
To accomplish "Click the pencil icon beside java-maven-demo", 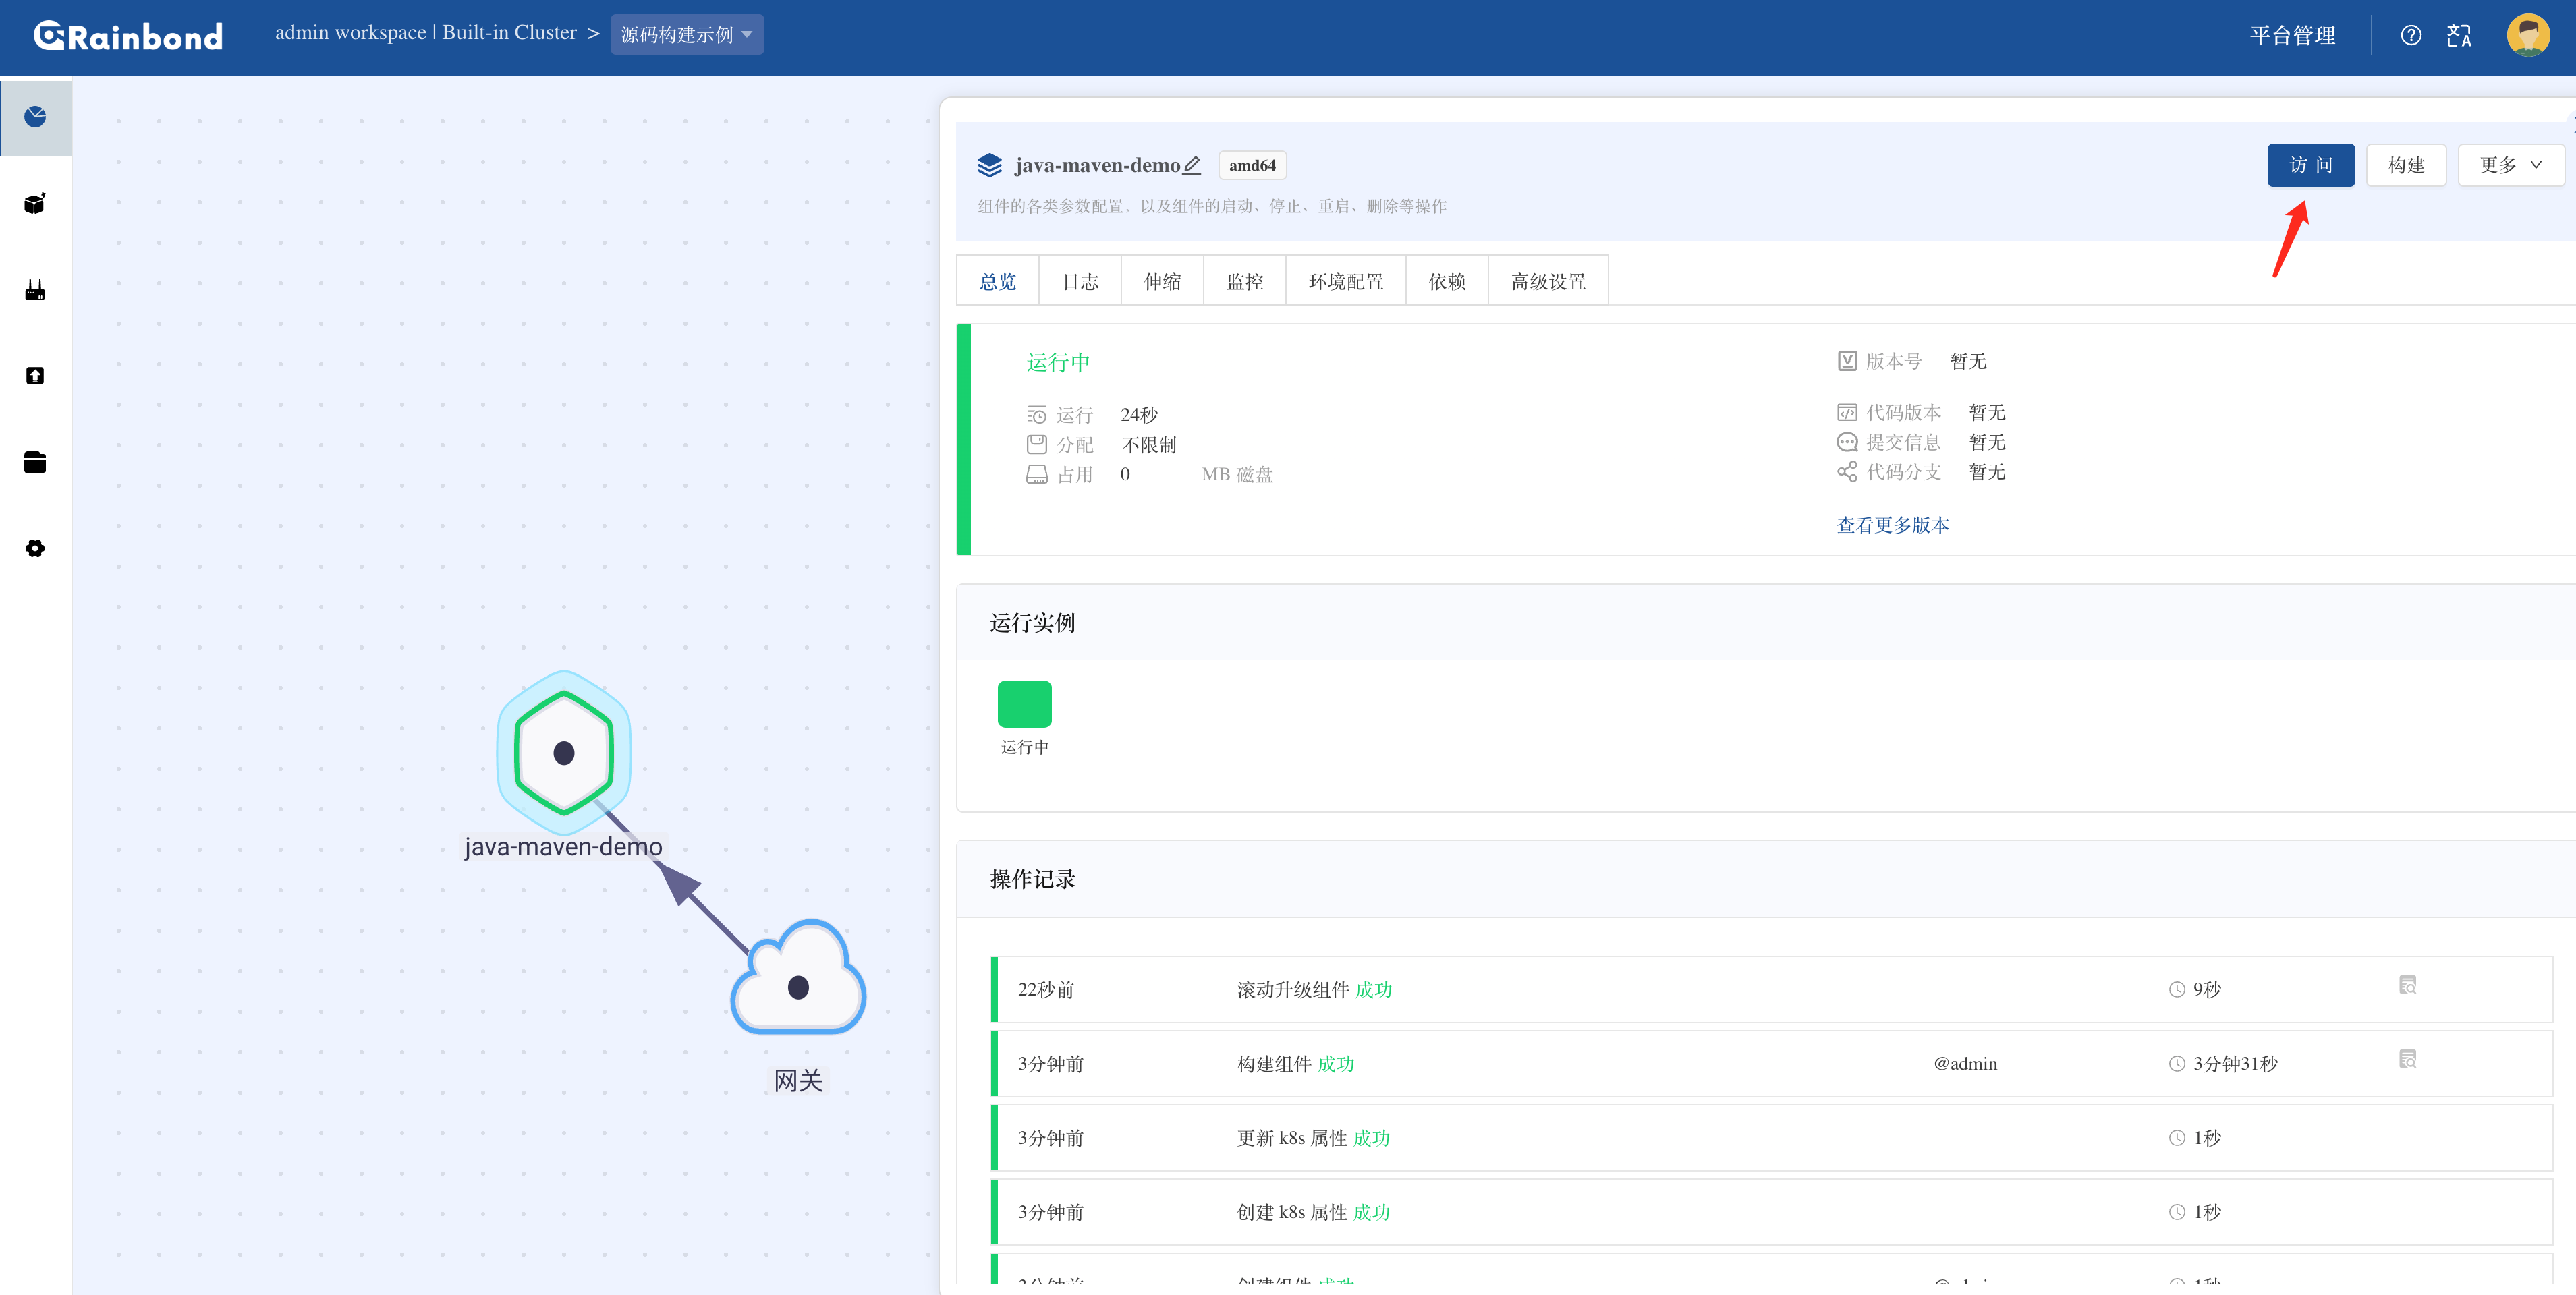I will (x=1192, y=165).
